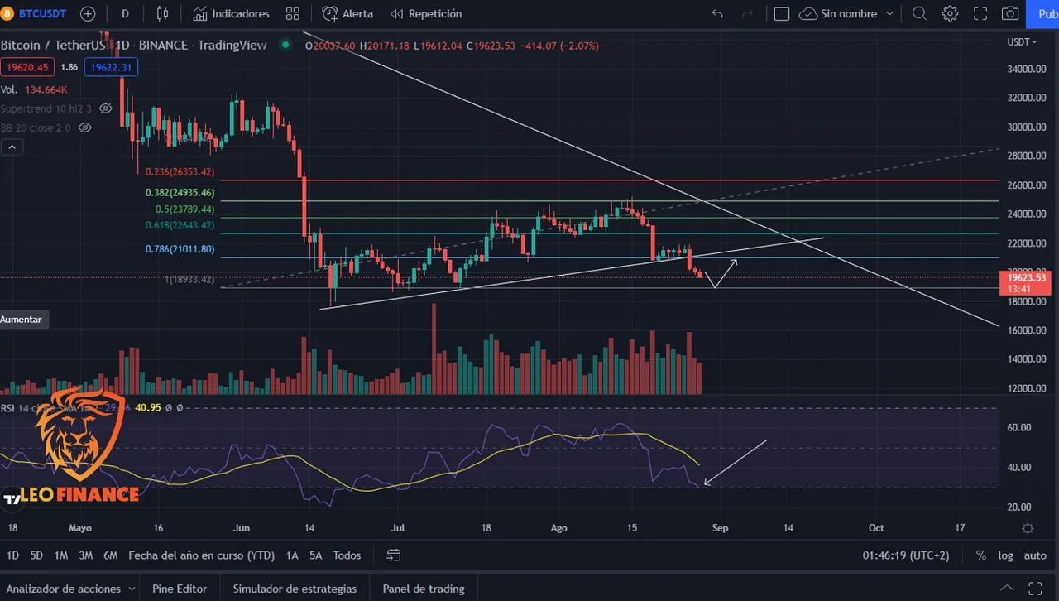
Task: Enter fullscreen mode
Action: (x=980, y=14)
